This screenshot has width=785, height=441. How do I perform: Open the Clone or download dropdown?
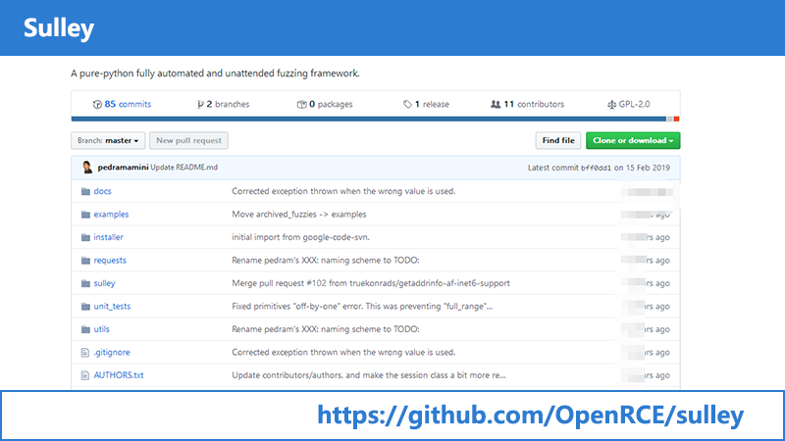point(633,140)
